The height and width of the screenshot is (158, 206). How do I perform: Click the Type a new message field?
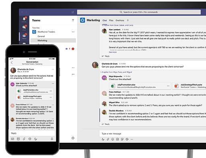point(152,134)
